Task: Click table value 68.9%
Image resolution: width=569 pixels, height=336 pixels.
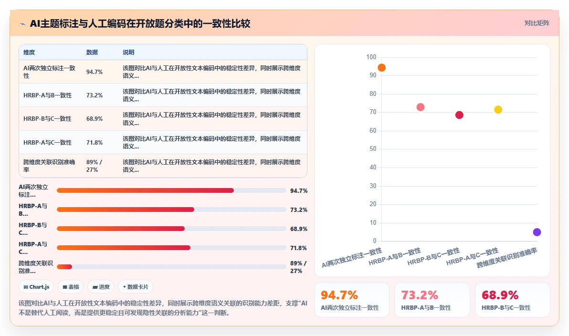Action: 95,119
